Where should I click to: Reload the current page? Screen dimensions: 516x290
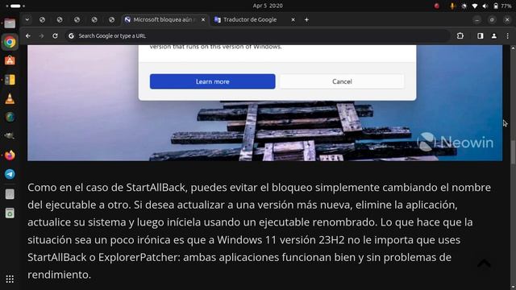pyautogui.click(x=55, y=35)
